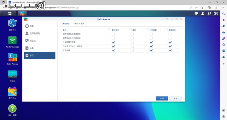Click the Safe Access icon in SRM taskbar

coord(22,13)
